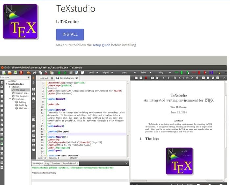Screen dimensions: 230x185
Task: Apply Bold from the vertical toolbar
Action: 34,89
